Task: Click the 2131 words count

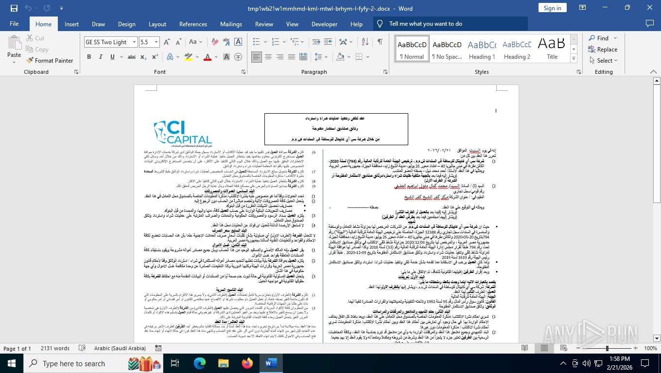Action: (55, 348)
